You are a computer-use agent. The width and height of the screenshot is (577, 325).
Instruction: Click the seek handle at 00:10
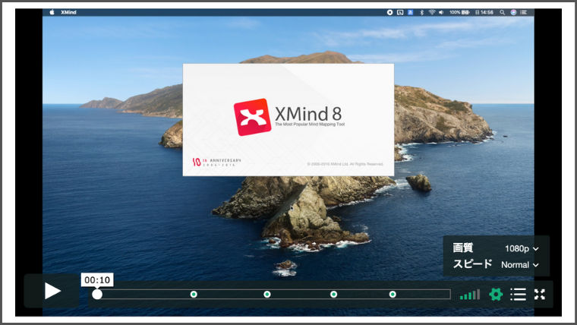[x=97, y=294]
